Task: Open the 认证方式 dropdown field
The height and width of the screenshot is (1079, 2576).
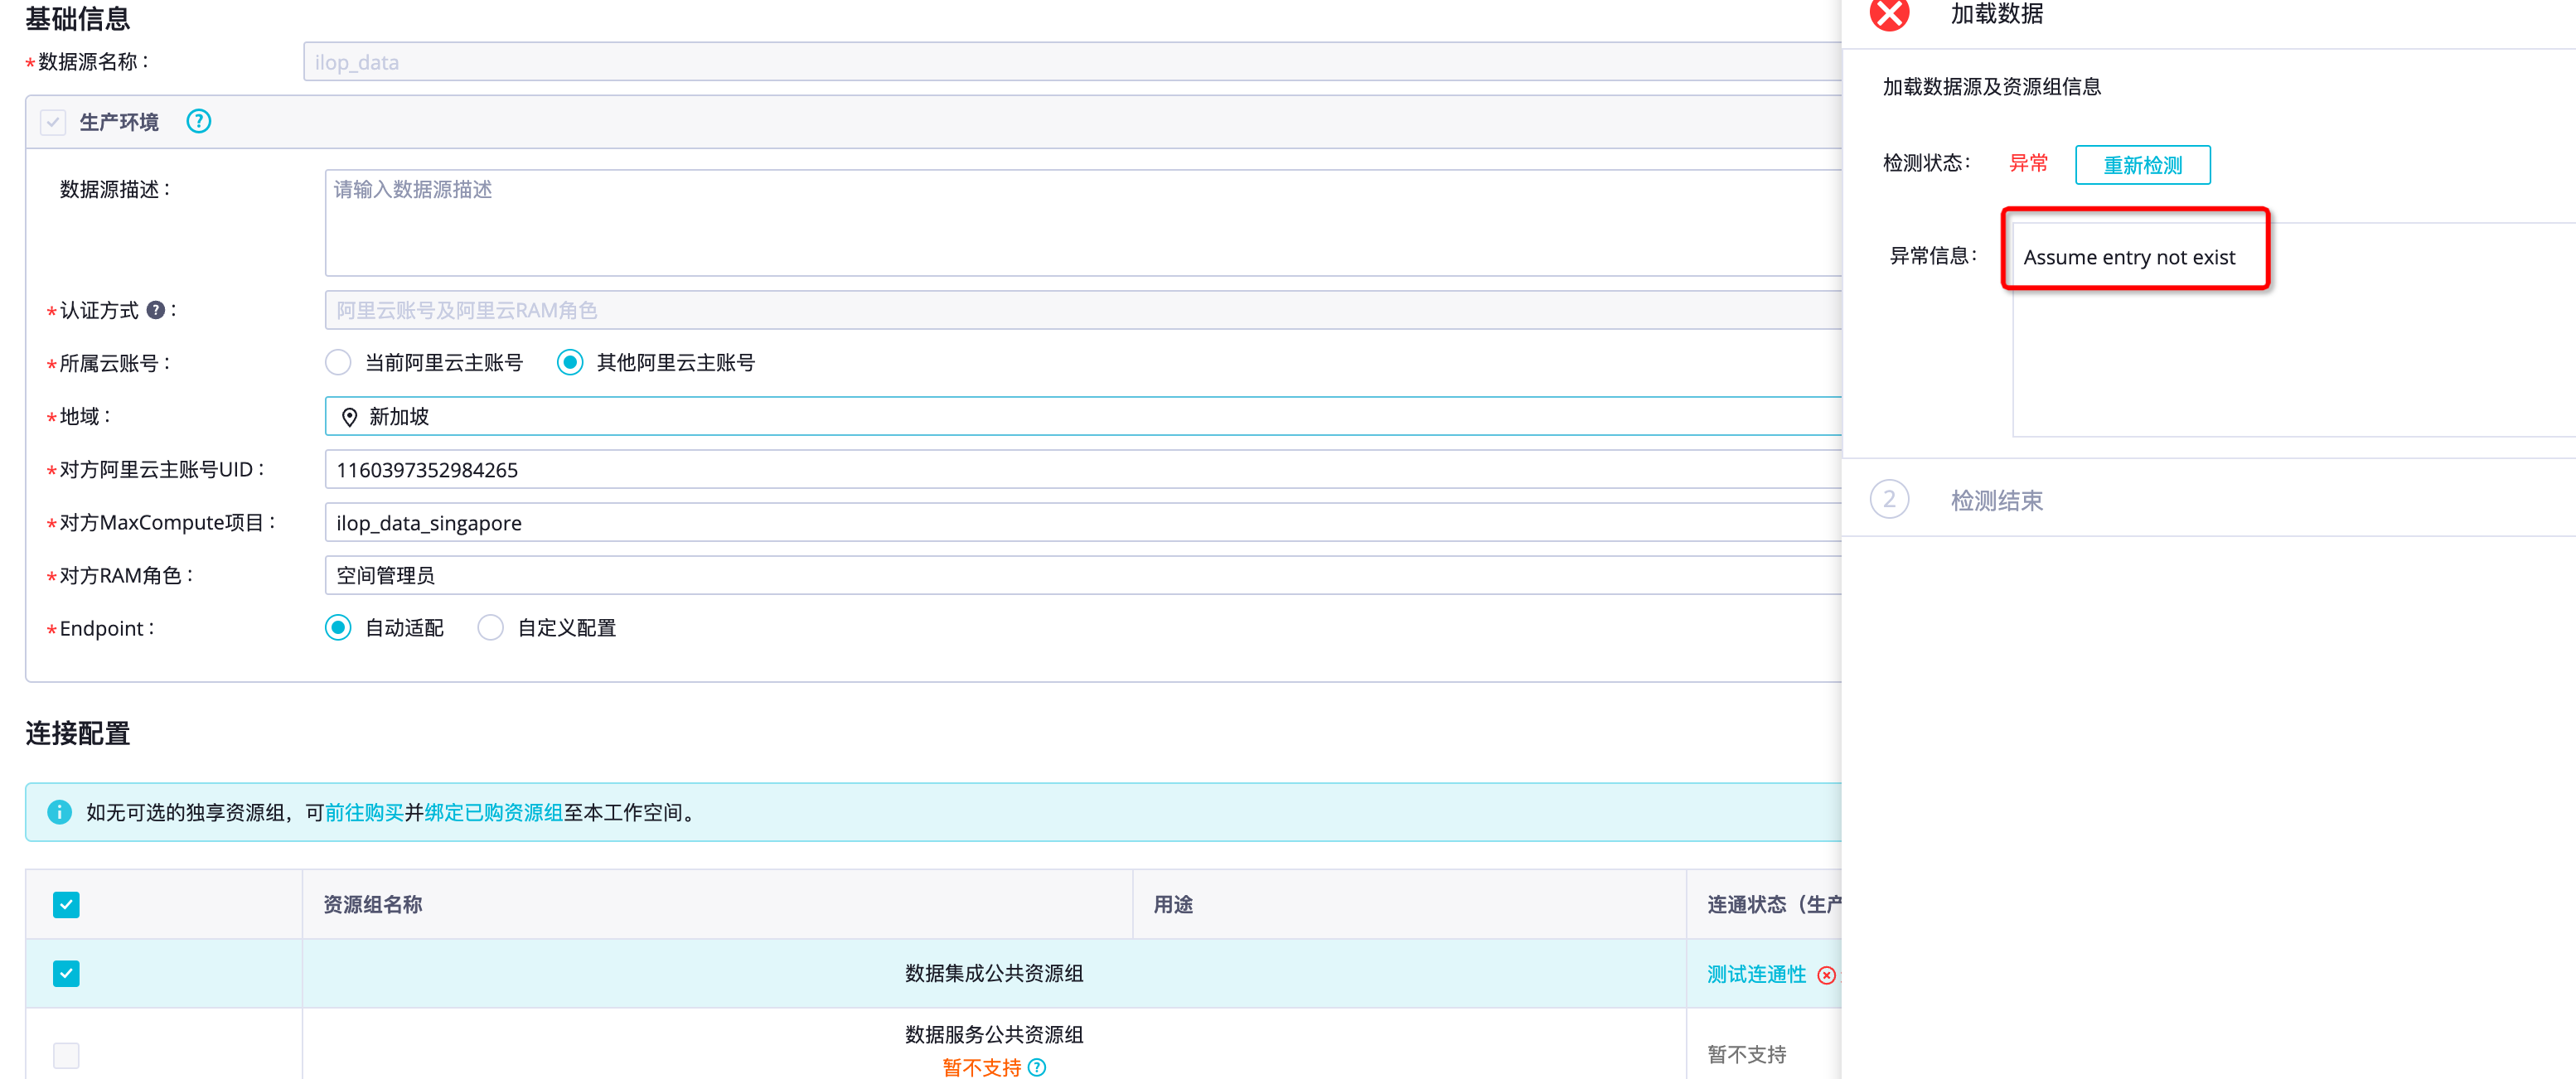Action: [x=1083, y=310]
